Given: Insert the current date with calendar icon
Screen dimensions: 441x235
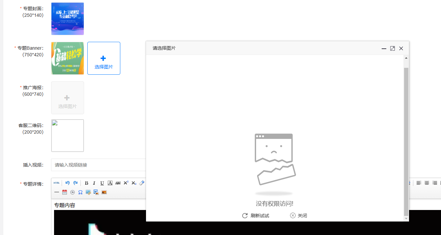Looking at the screenshot, I should (65, 192).
